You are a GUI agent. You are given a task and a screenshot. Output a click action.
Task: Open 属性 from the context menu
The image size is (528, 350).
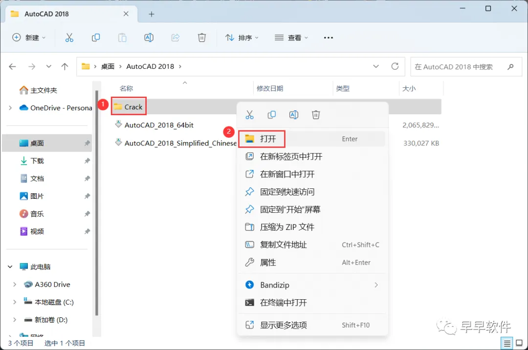click(312, 262)
